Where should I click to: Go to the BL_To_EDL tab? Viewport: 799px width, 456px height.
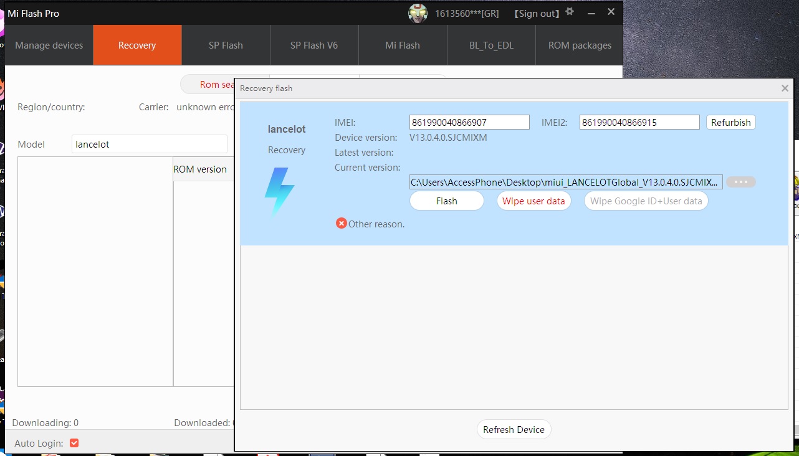[x=491, y=45]
